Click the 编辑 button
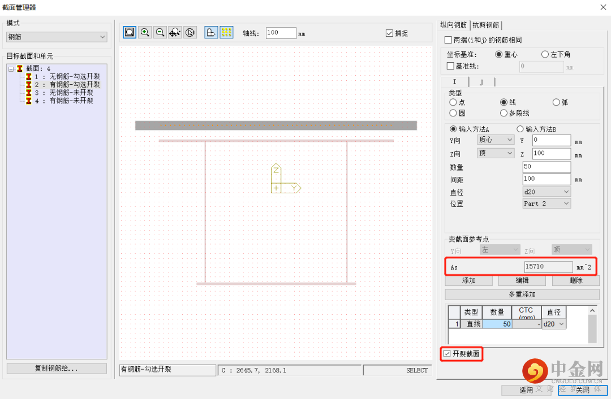 click(x=522, y=280)
